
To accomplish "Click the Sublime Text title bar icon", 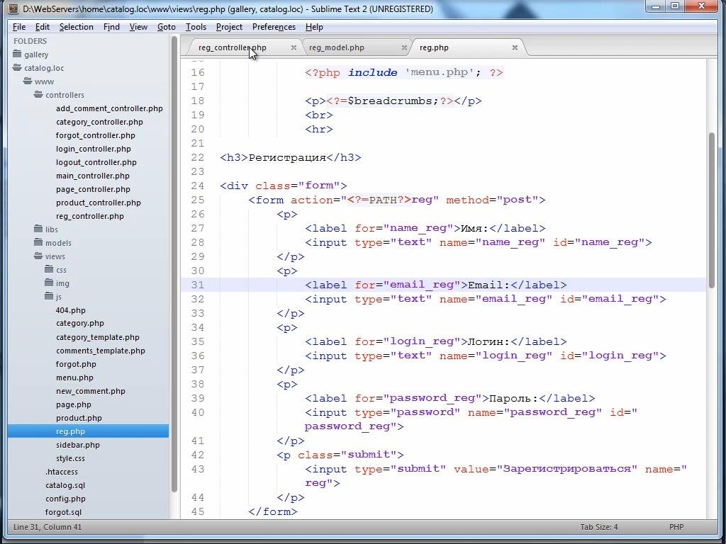I will tap(14, 8).
